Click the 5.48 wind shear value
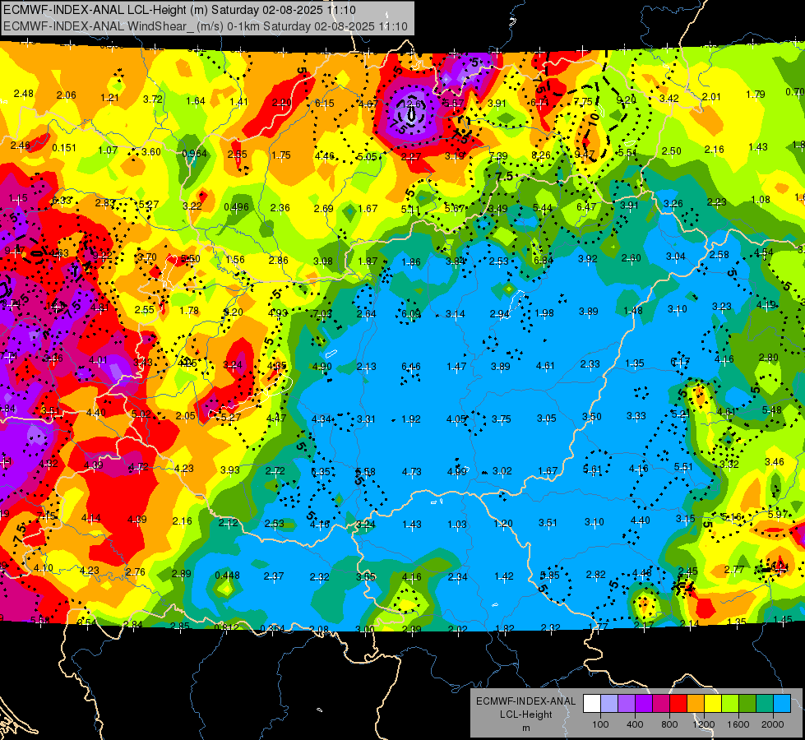Screen dimensions: 805x740 [771, 409]
